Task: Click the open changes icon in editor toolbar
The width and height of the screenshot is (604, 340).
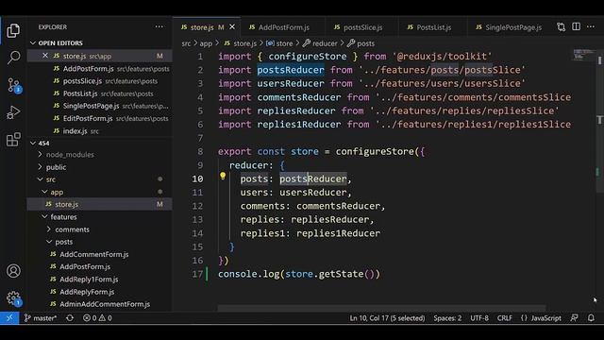Action: click(562, 27)
